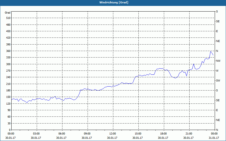Click the NE compass label at the 390 gridline
Viewport: 226px width, 141px height.
(x=218, y=41)
